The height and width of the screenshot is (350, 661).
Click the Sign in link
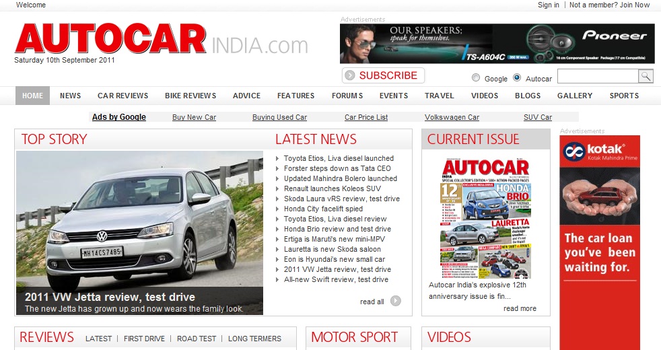click(549, 5)
